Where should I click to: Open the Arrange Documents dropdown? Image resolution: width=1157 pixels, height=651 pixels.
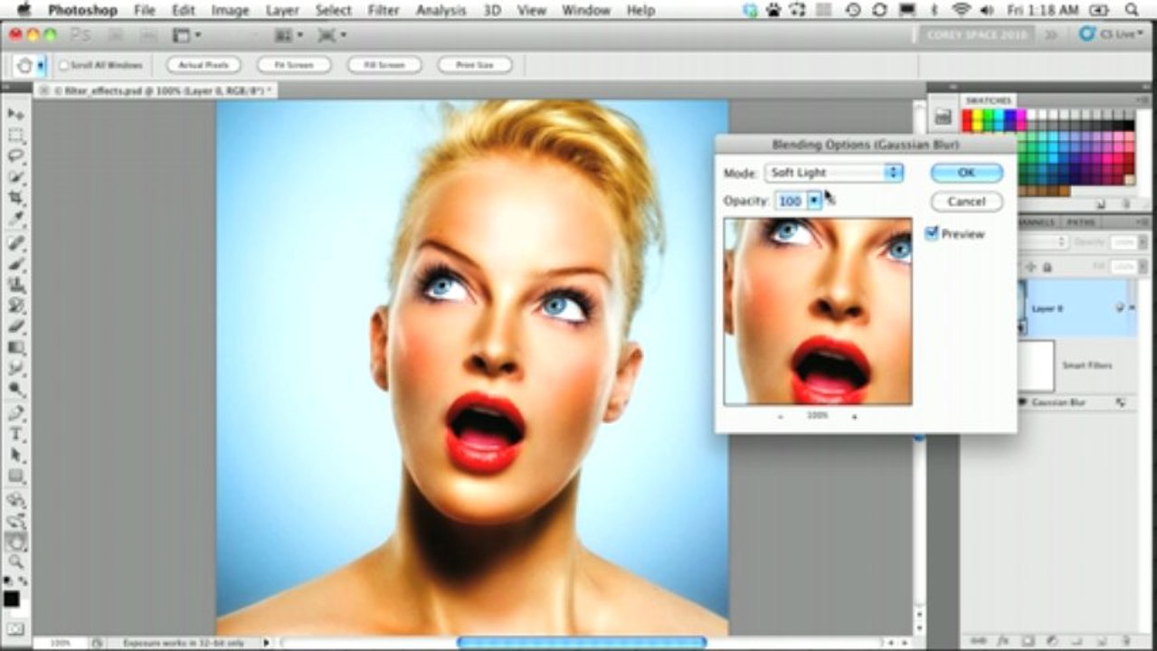[x=290, y=35]
